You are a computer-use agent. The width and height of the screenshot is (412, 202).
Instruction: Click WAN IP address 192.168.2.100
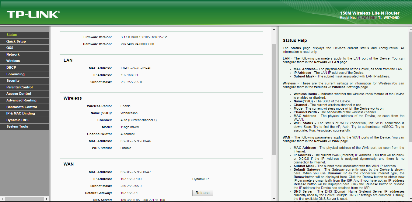(131, 179)
